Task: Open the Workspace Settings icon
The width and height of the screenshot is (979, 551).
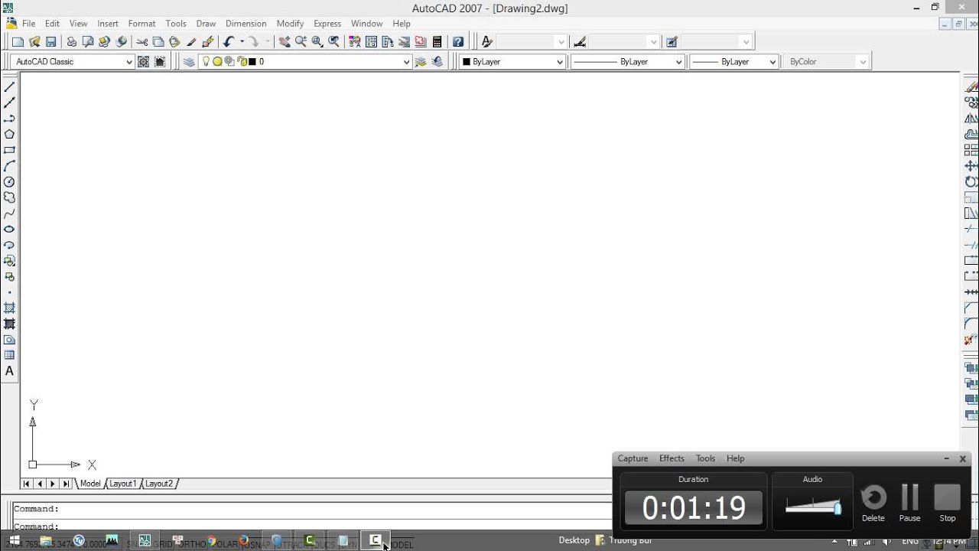Action: pyautogui.click(x=144, y=62)
